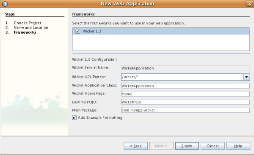The image size is (254, 155).
Task: Focus the Wicket Application Class field
Action: point(185,86)
